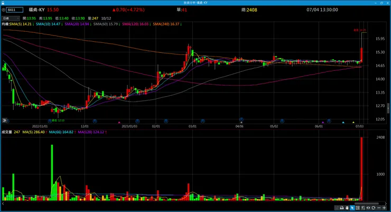Screen dimensions: 391x212
Task: Click the open price 開:13.95 value
Action: click(29, 19)
